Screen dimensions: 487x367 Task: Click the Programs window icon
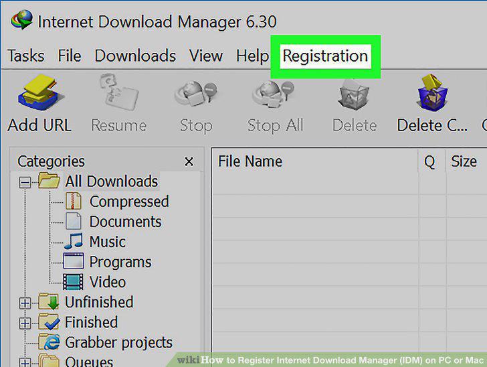coord(74,261)
